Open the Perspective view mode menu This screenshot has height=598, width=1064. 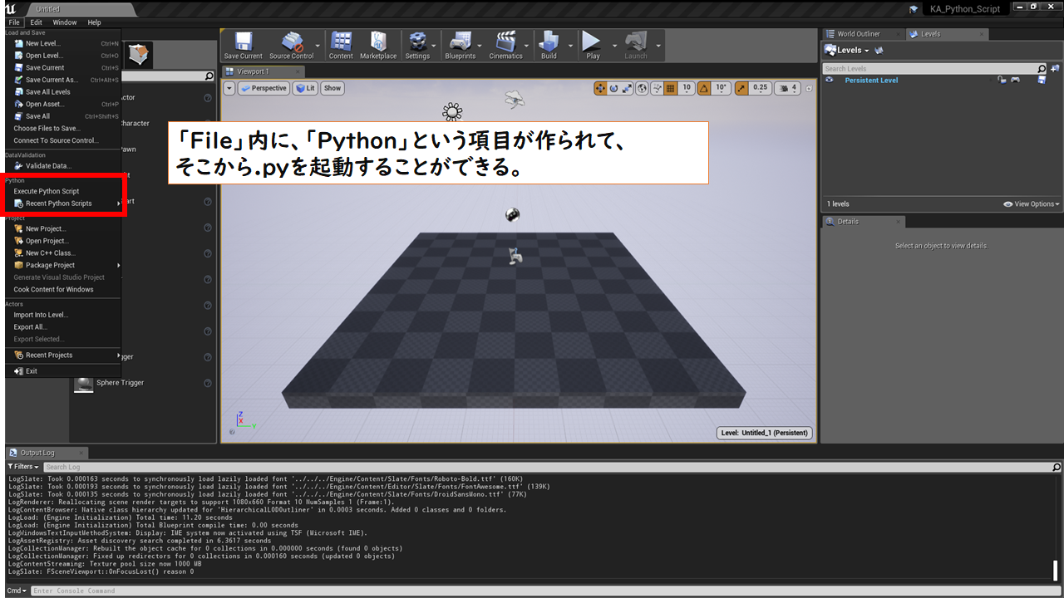[264, 88]
